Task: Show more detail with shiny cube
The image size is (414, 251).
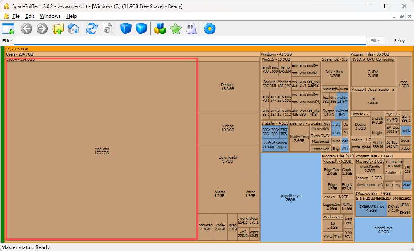Action: (x=141, y=29)
